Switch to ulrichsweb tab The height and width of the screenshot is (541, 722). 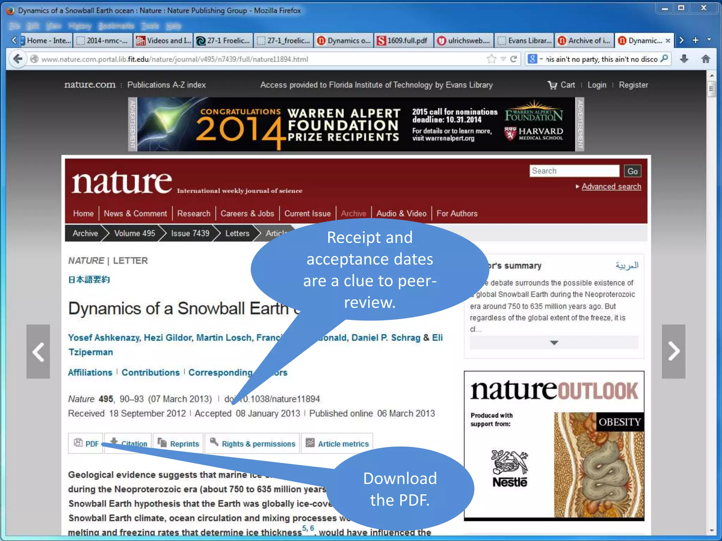[x=464, y=41]
